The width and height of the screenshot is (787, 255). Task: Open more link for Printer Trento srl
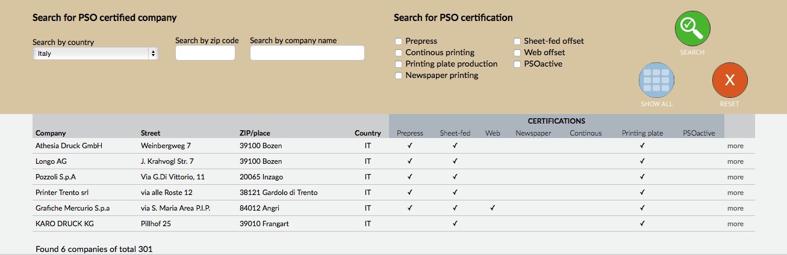tap(735, 193)
